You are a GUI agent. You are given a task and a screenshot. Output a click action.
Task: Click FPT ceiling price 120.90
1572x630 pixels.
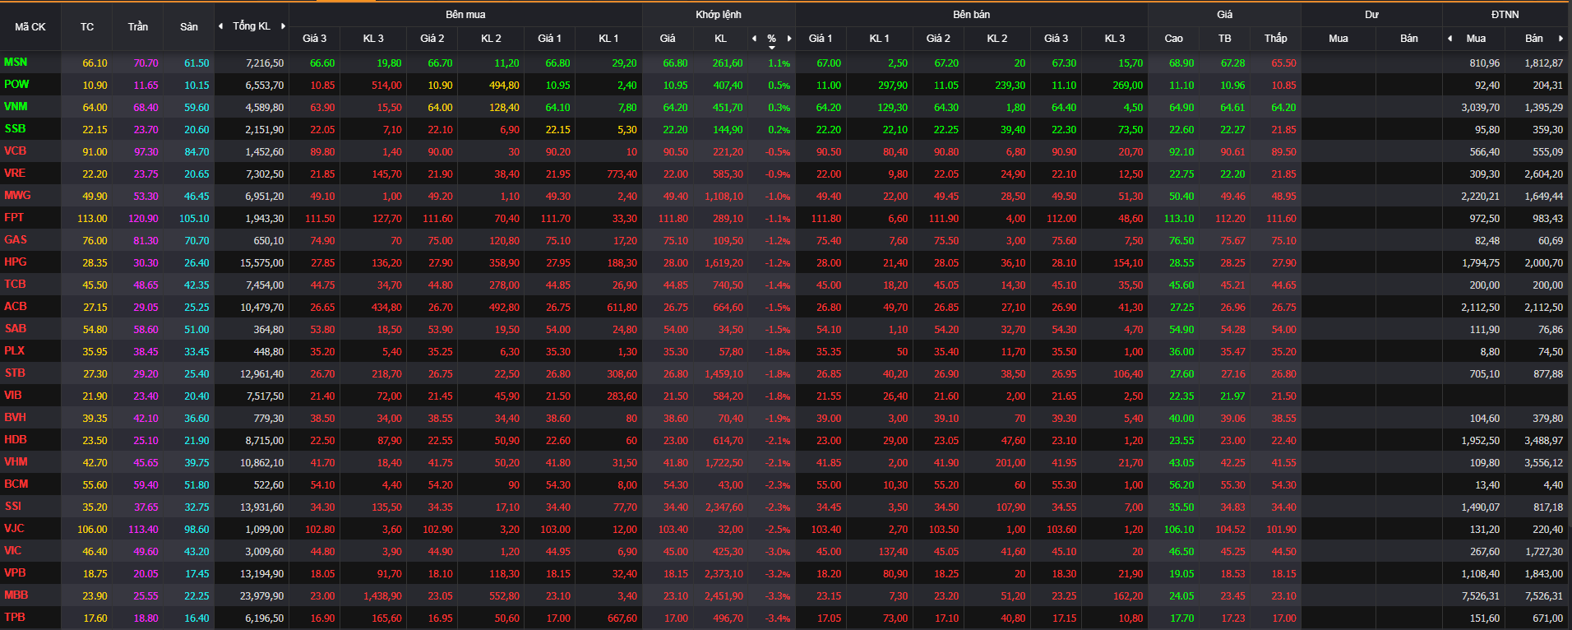point(143,219)
